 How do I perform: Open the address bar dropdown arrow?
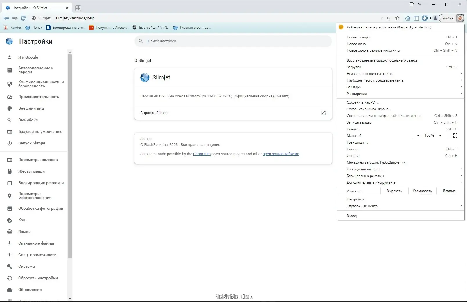coord(382,18)
